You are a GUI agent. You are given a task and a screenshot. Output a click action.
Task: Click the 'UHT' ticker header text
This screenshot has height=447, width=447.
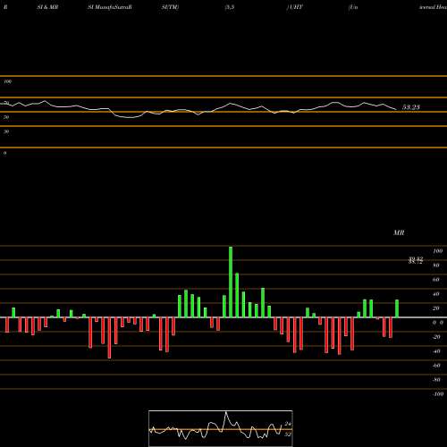coord(295,7)
